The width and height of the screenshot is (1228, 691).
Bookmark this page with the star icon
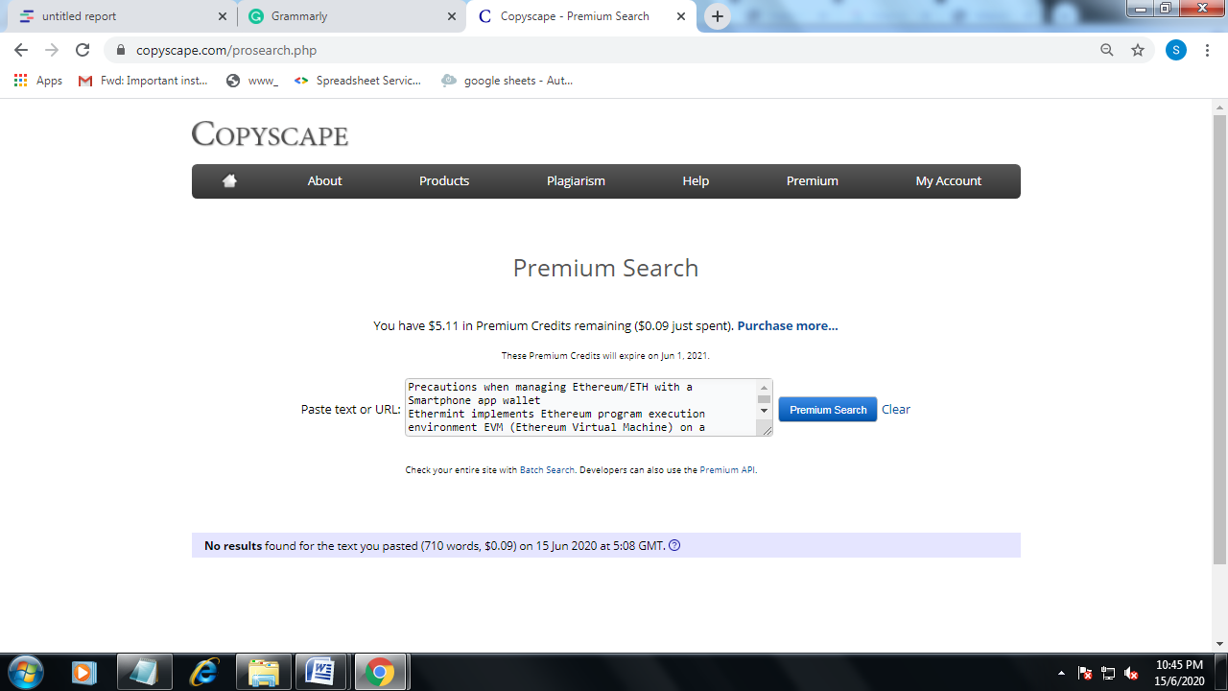pyautogui.click(x=1138, y=50)
